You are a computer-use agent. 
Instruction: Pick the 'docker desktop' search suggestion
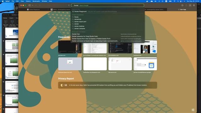point(108,26)
